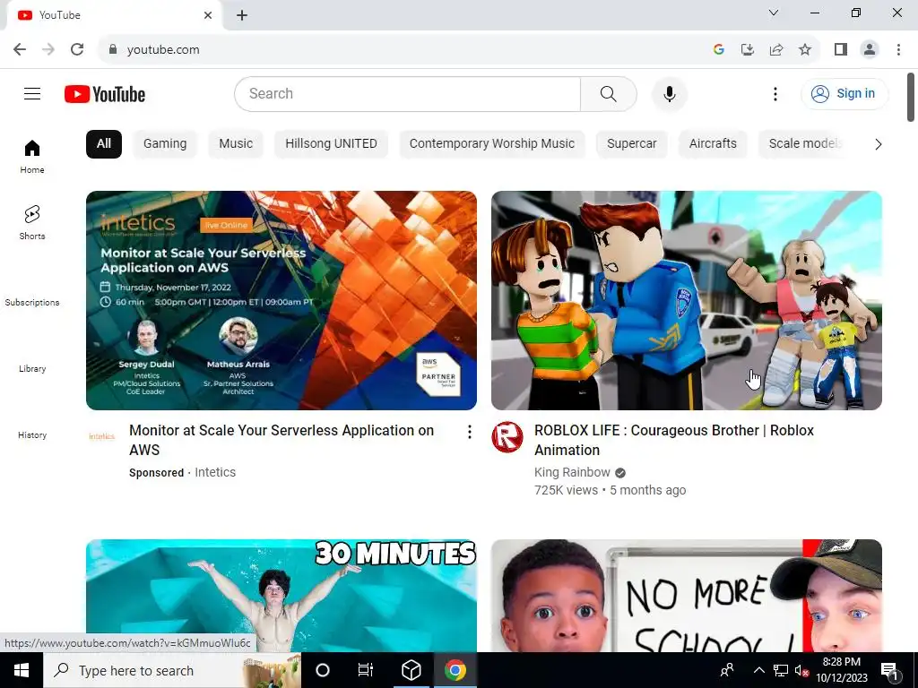The height and width of the screenshot is (688, 918).
Task: Click the Intetics advertiser name
Action: click(x=215, y=472)
